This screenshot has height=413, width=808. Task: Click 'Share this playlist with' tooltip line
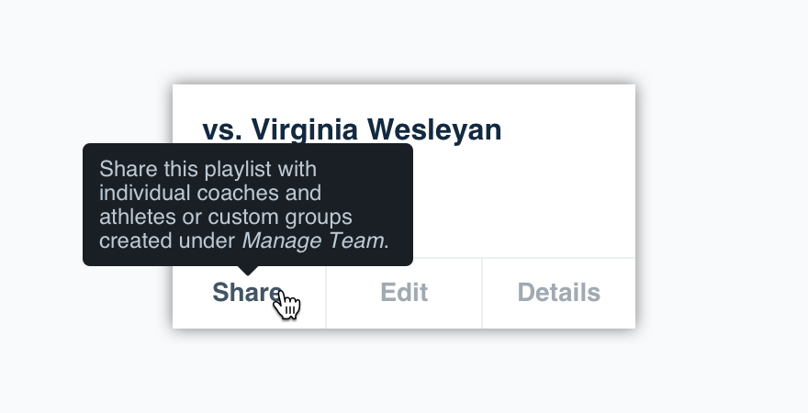tap(208, 170)
